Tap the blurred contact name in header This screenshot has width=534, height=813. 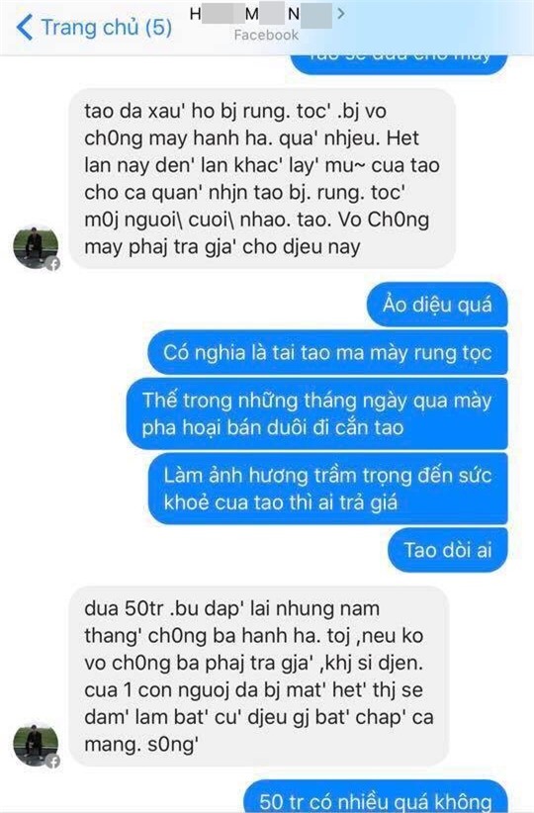coord(261,14)
